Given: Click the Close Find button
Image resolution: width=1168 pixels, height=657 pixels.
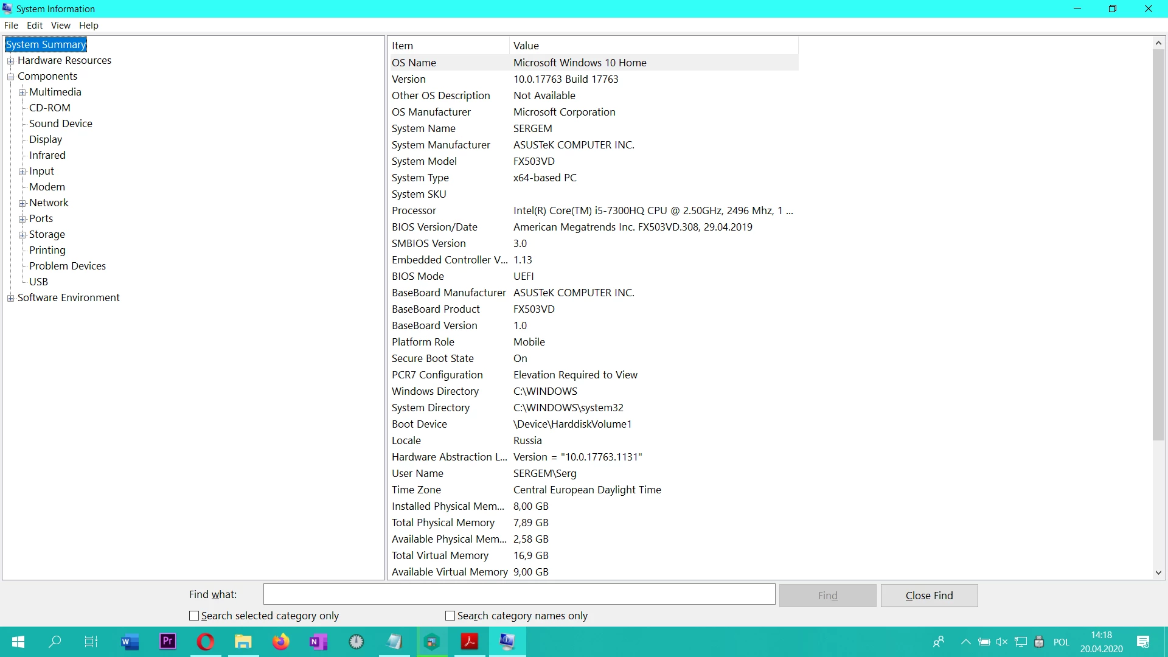Looking at the screenshot, I should 929,596.
